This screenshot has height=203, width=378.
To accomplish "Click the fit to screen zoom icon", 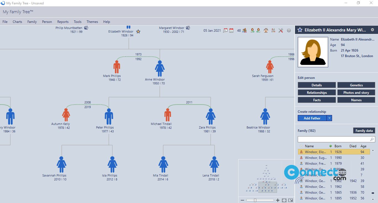I will click(x=284, y=200).
